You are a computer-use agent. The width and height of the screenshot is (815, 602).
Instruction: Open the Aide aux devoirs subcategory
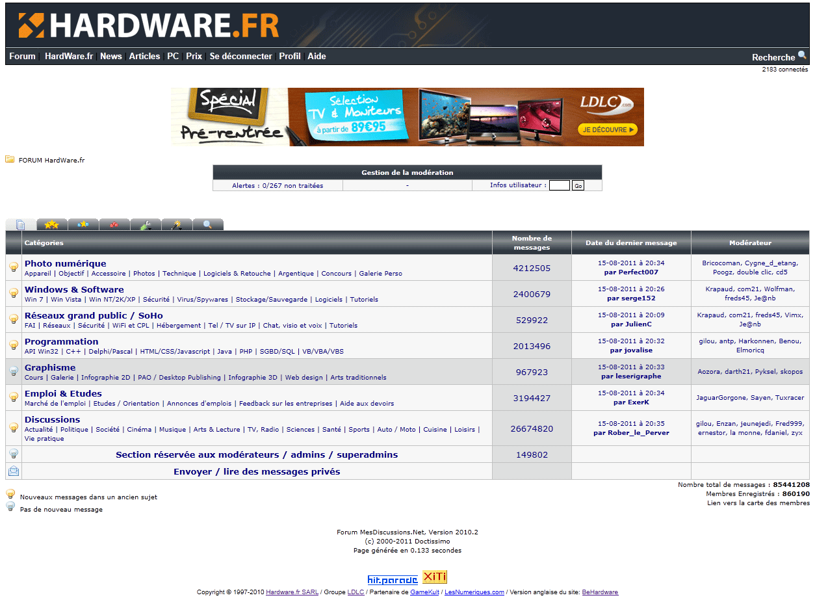367,404
